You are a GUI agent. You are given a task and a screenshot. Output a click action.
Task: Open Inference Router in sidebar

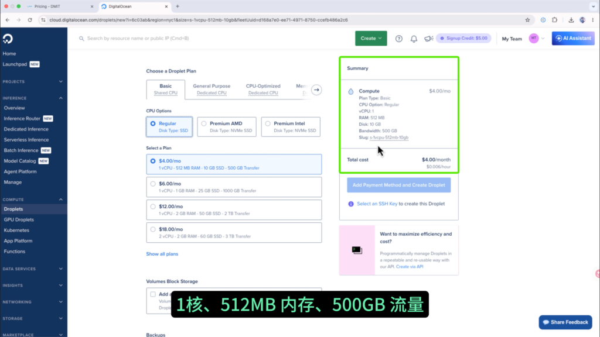pos(22,119)
